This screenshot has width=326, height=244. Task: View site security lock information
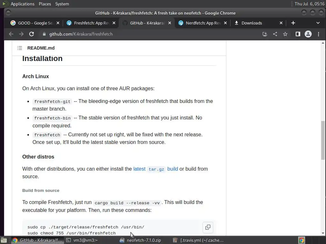point(44,34)
